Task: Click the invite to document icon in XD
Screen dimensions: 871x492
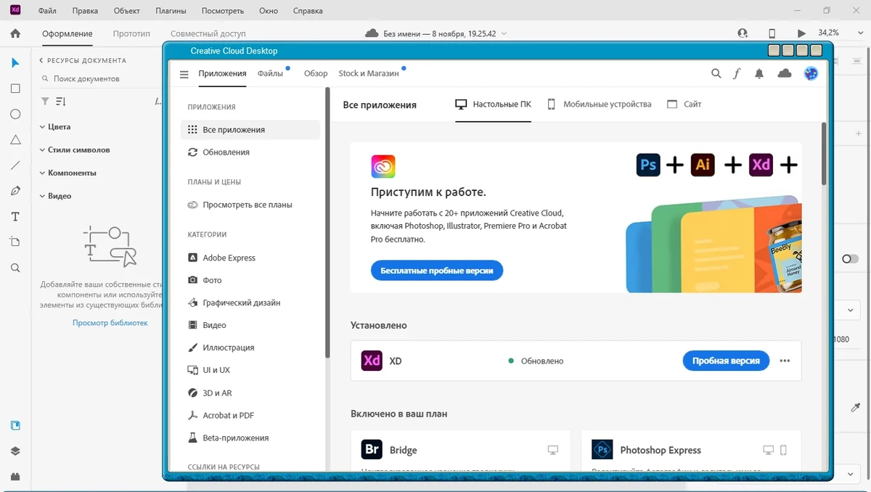Action: point(743,33)
